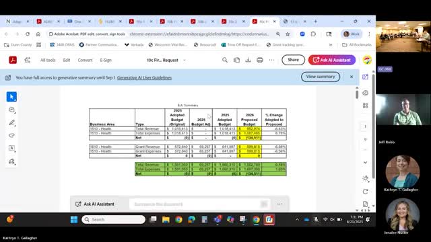The height and width of the screenshot is (242, 431).
Task: Download the PDF file
Action: [248, 60]
